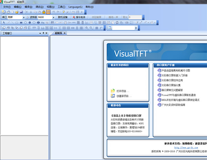Click the refresh arrows control icon
Viewport: 207px width, 160px height.
[x=117, y=22]
